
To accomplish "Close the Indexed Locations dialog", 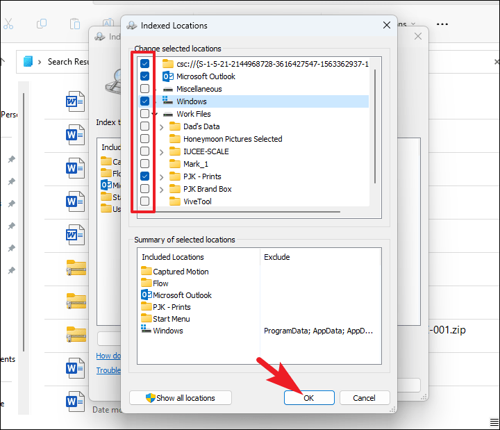I will (x=387, y=25).
